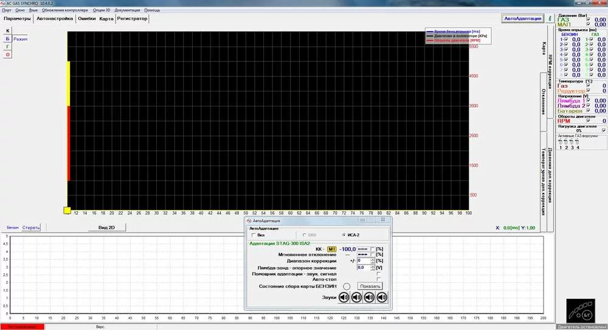Switch to the Автонастройка tab

(54, 19)
